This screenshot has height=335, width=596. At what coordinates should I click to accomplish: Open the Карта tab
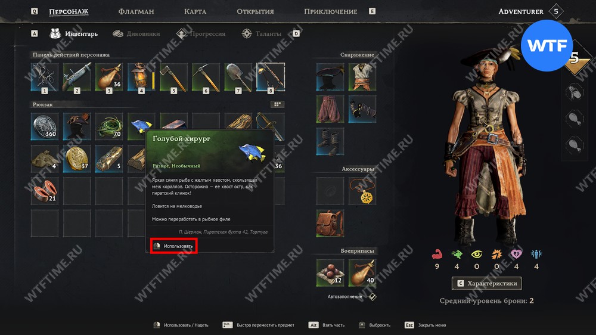(195, 11)
